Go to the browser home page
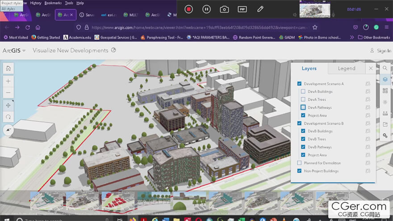This screenshot has height=221, width=393. point(38,27)
